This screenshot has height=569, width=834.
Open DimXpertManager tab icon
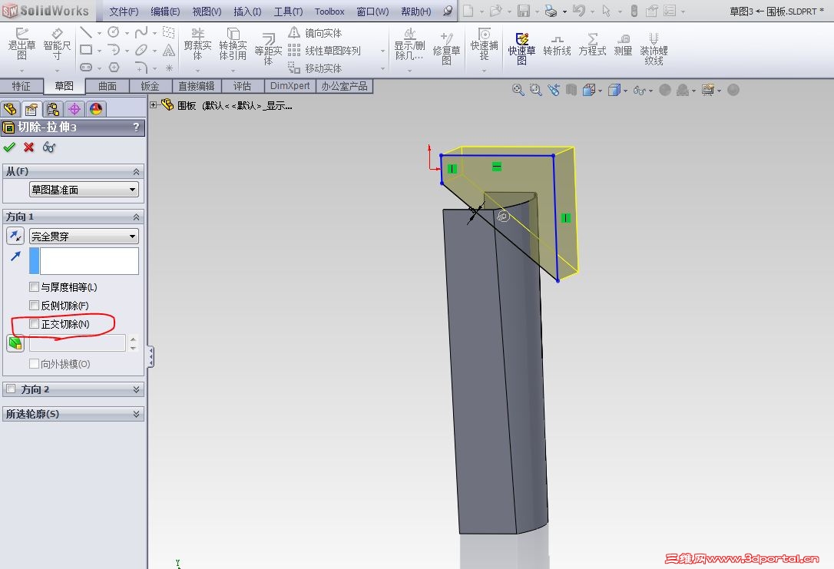pyautogui.click(x=74, y=109)
